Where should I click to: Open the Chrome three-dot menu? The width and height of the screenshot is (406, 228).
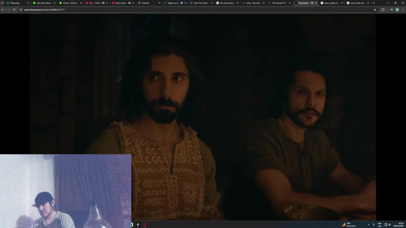[x=403, y=10]
